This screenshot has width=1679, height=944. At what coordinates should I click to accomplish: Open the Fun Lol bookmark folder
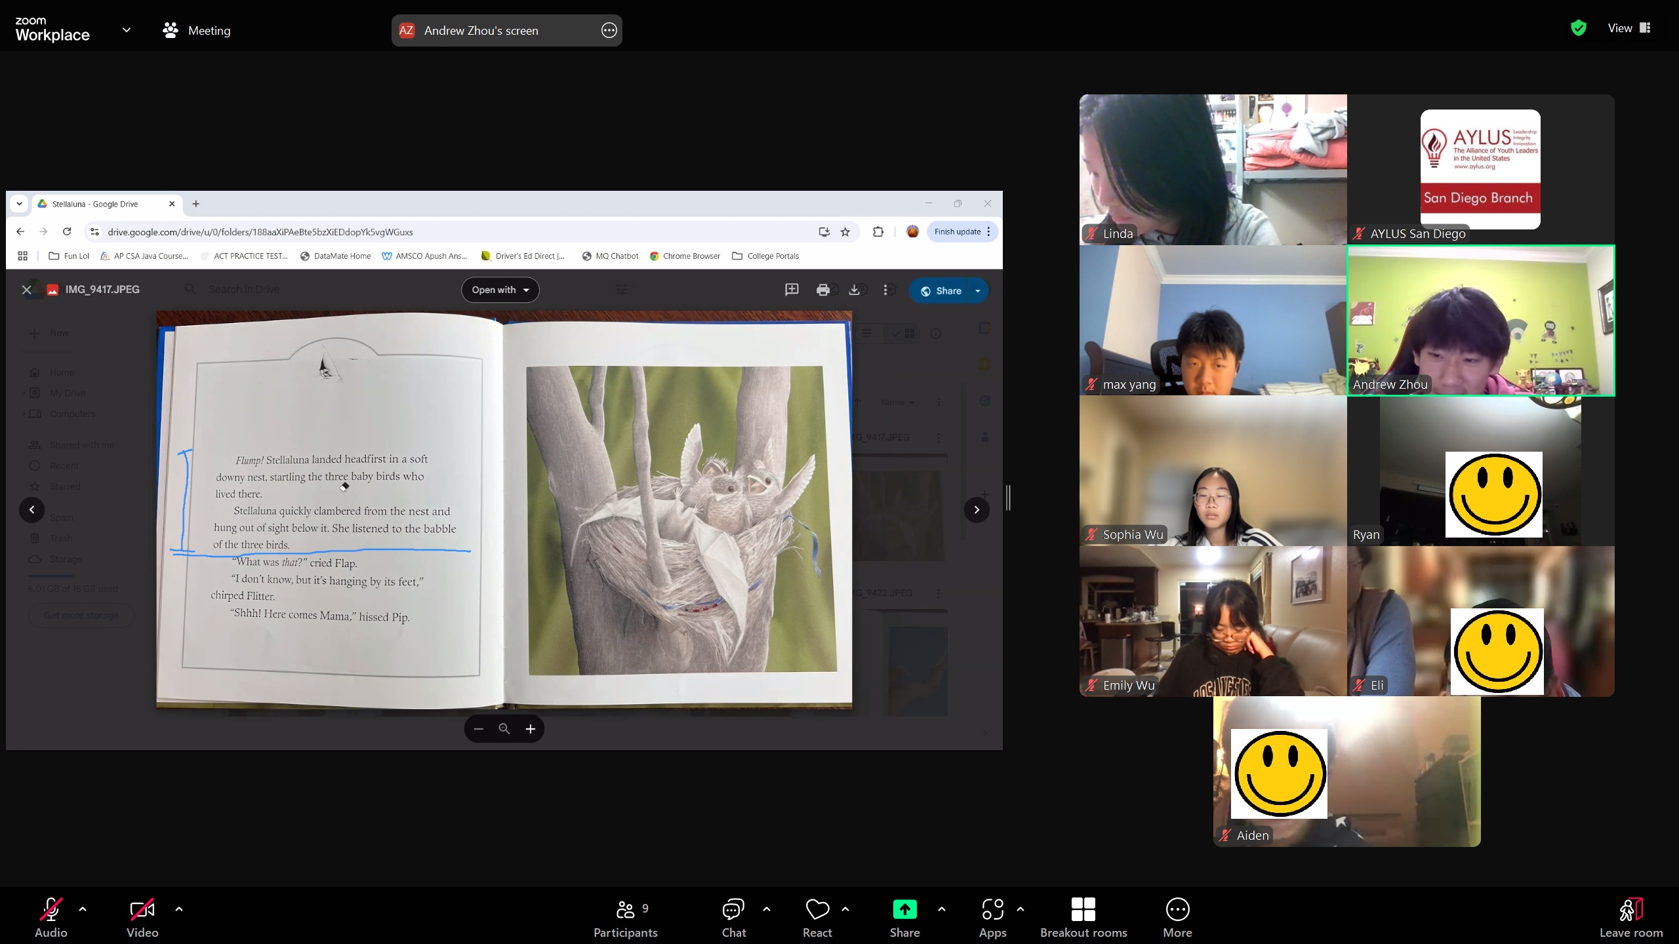69,256
